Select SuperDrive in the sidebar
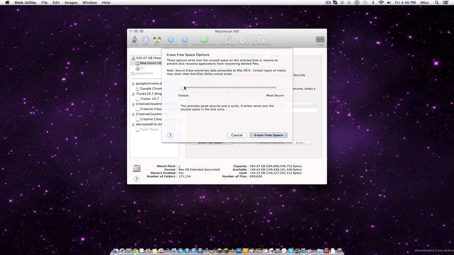This screenshot has height=255, width=454. point(142,73)
